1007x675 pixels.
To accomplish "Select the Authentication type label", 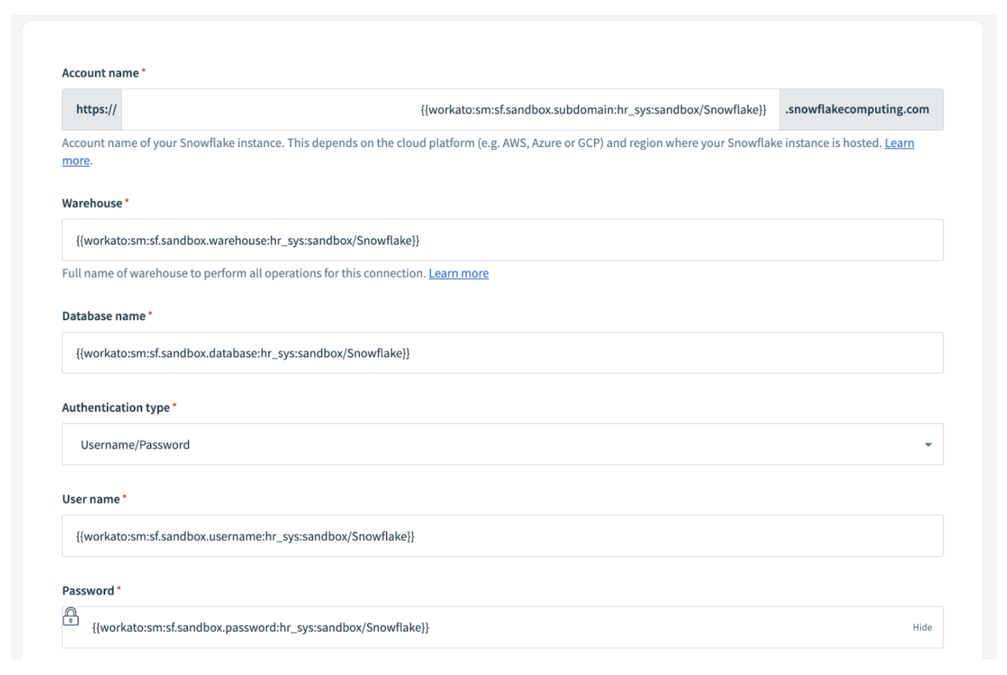I will [x=115, y=407].
